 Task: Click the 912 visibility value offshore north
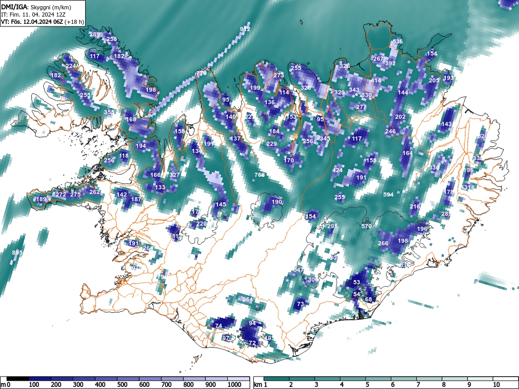[245, 29]
